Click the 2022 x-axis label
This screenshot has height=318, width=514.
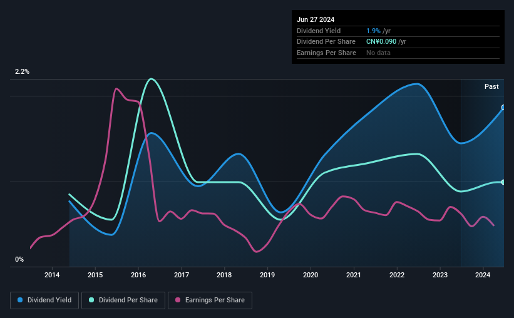coord(397,275)
